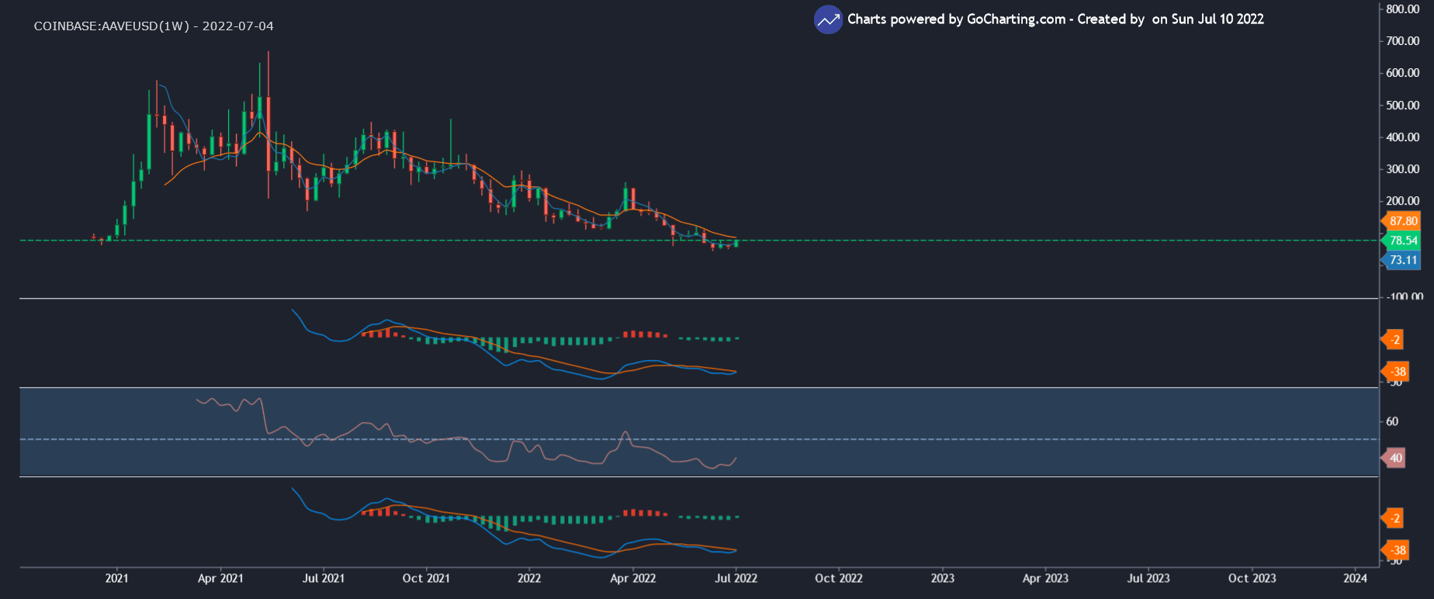The image size is (1434, 599).
Task: Click the upper MACD -38 value tag
Action: pos(1398,372)
